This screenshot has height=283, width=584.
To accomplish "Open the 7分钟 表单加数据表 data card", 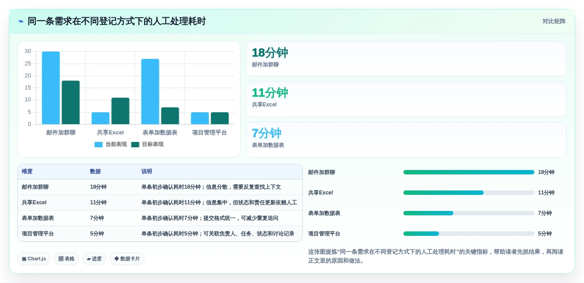I will coord(406,139).
